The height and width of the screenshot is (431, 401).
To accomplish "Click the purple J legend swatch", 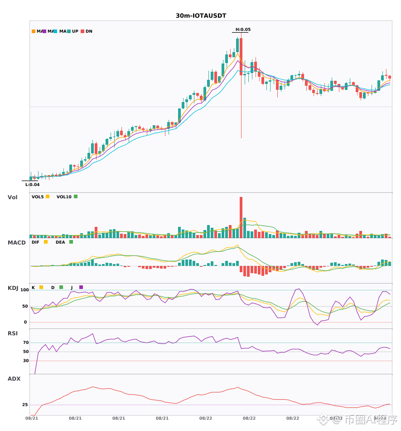I will pos(81,287).
